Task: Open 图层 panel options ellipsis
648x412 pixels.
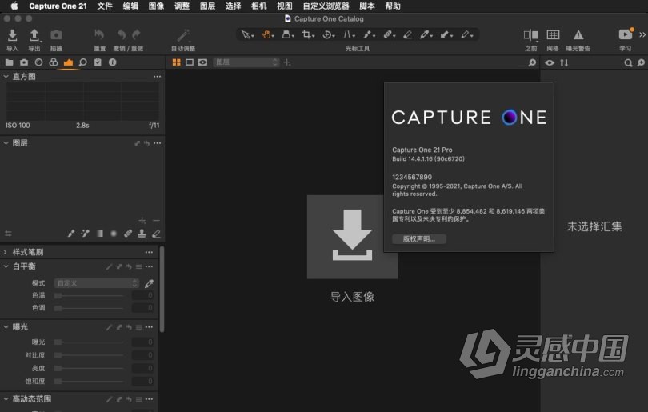Action: pyautogui.click(x=157, y=143)
